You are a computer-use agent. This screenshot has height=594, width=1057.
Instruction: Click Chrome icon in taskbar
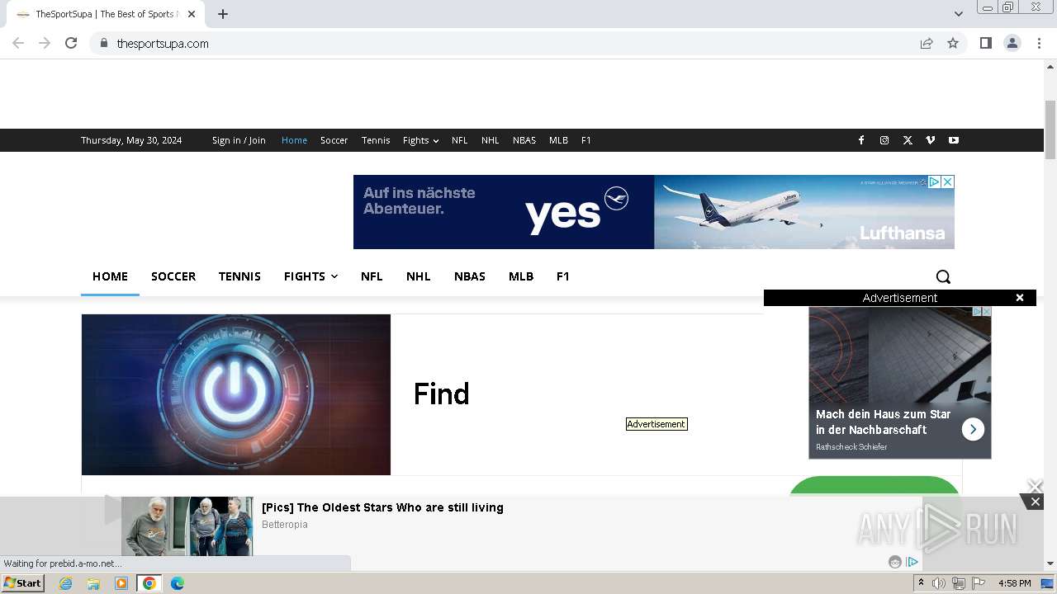149,583
